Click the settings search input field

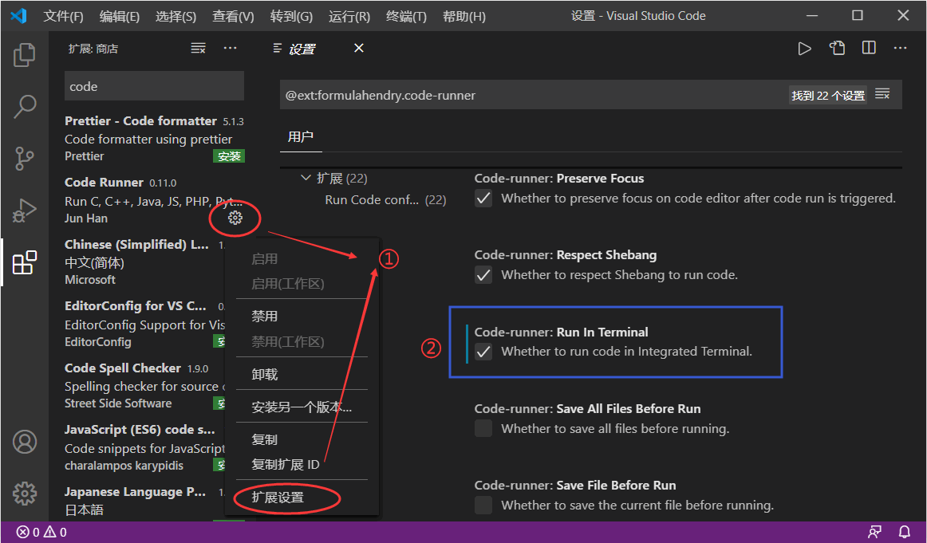[479, 93]
